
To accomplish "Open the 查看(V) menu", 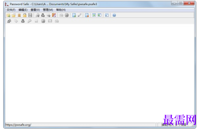I will pyautogui.click(x=35, y=10).
